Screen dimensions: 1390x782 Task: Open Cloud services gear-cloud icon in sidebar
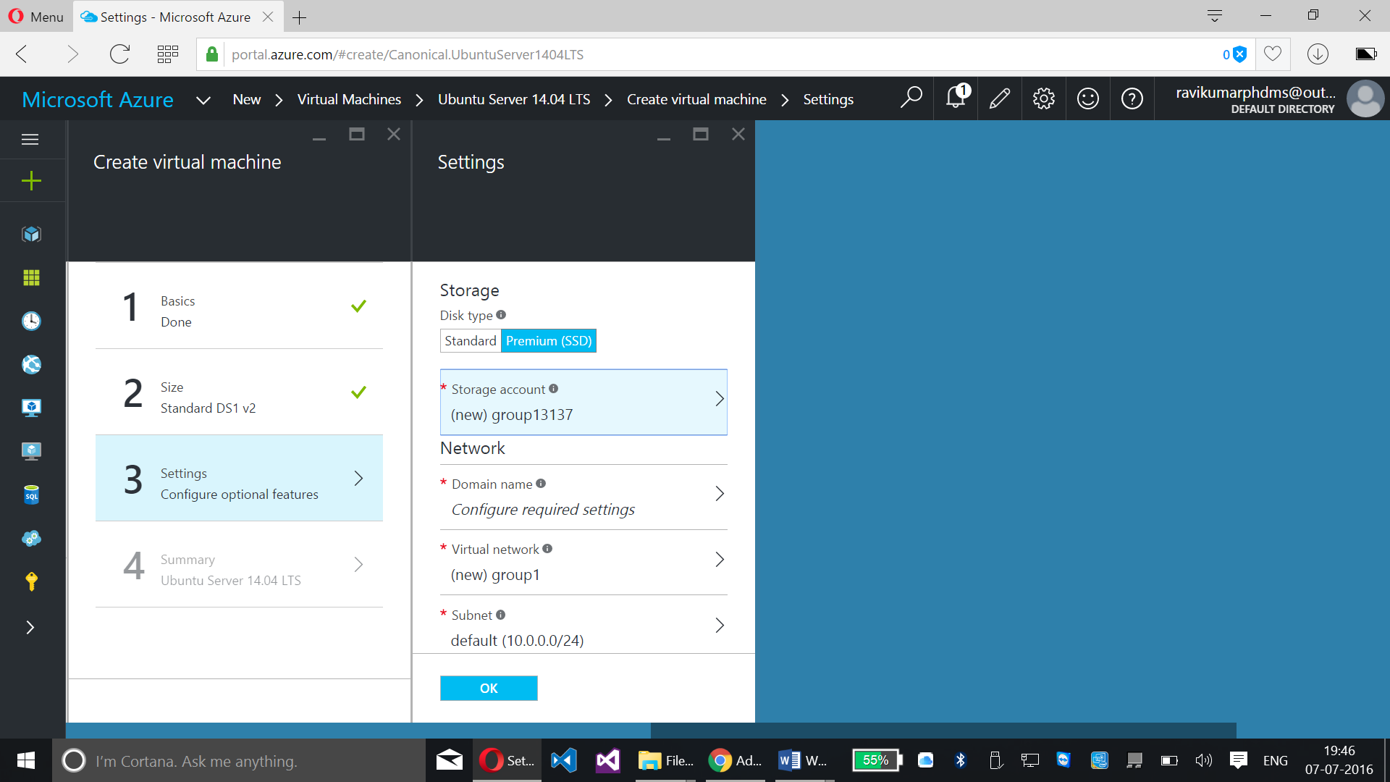(x=31, y=538)
